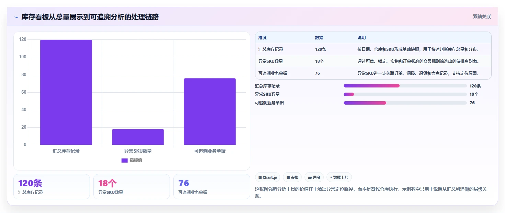Screen dimensions: 505x213
Task: Click the 可追溯业务单据 label beside its progress bar
Action: point(269,103)
